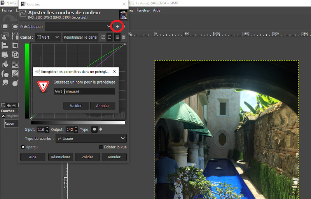Click the preset name field with Vert_rehaussé
The width and height of the screenshot is (311, 199).
point(84,91)
